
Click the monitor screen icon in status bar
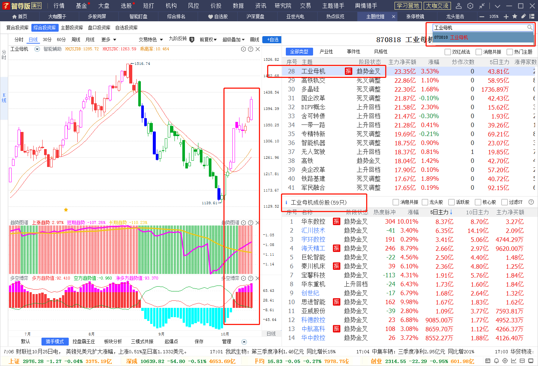click(x=531, y=361)
